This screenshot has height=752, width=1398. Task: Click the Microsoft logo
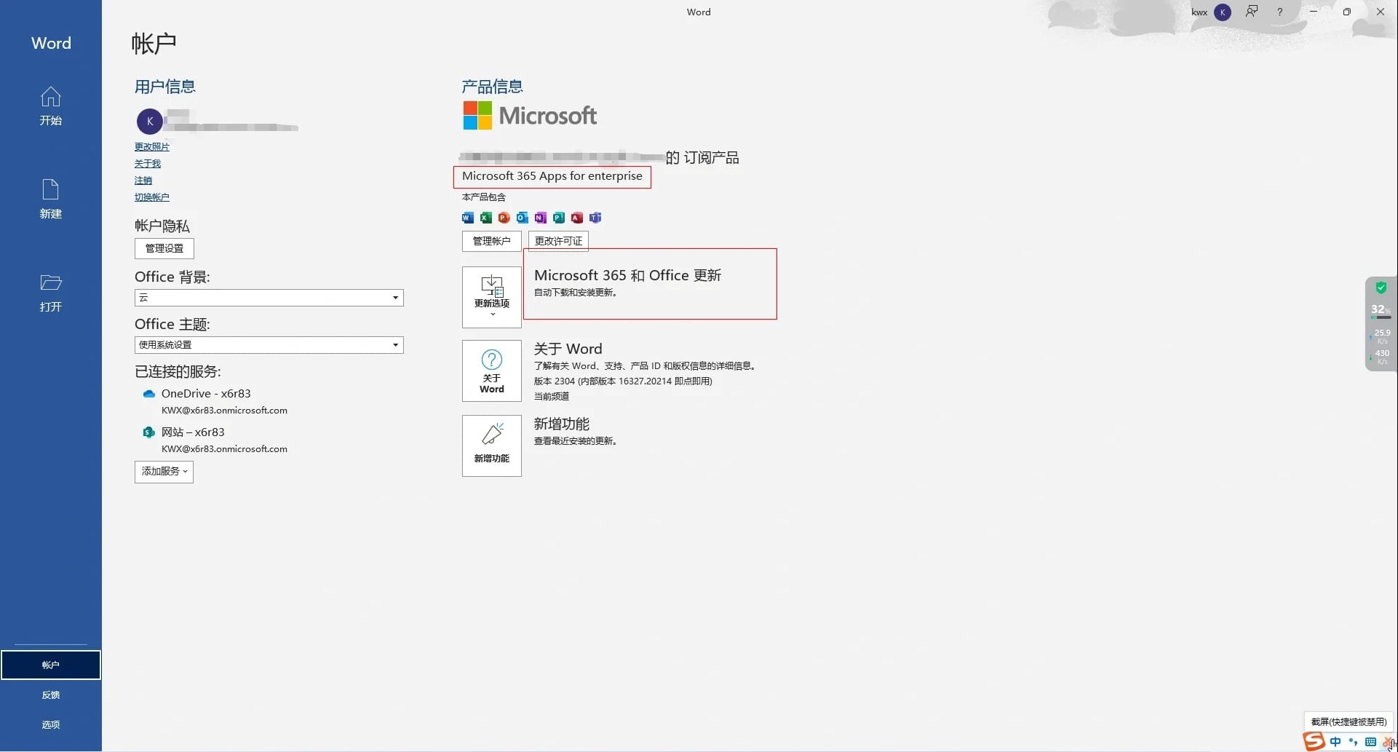pos(530,115)
